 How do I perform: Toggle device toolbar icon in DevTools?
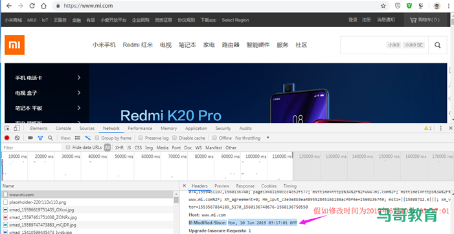[16, 128]
